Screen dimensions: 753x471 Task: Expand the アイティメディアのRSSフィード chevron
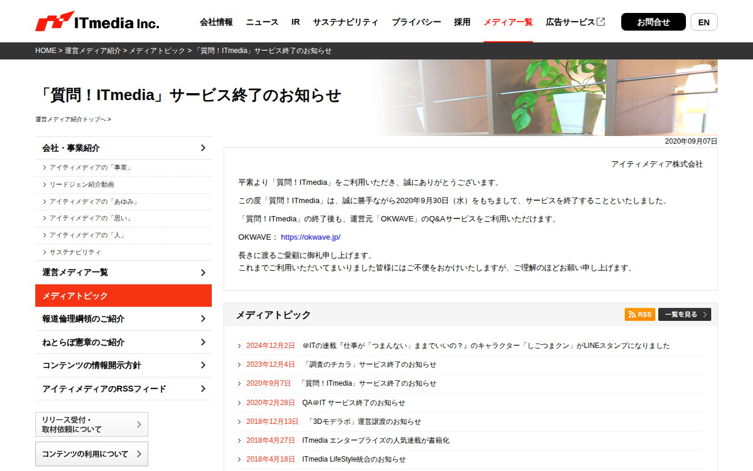tap(203, 389)
